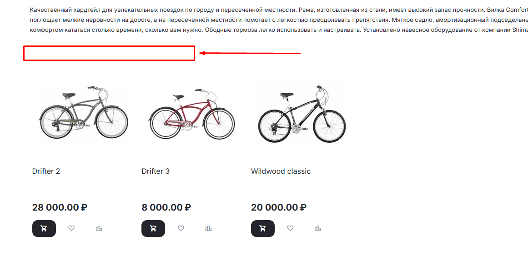Add Drifter 2 to the cart
The width and height of the screenshot is (528, 262).
click(x=44, y=228)
